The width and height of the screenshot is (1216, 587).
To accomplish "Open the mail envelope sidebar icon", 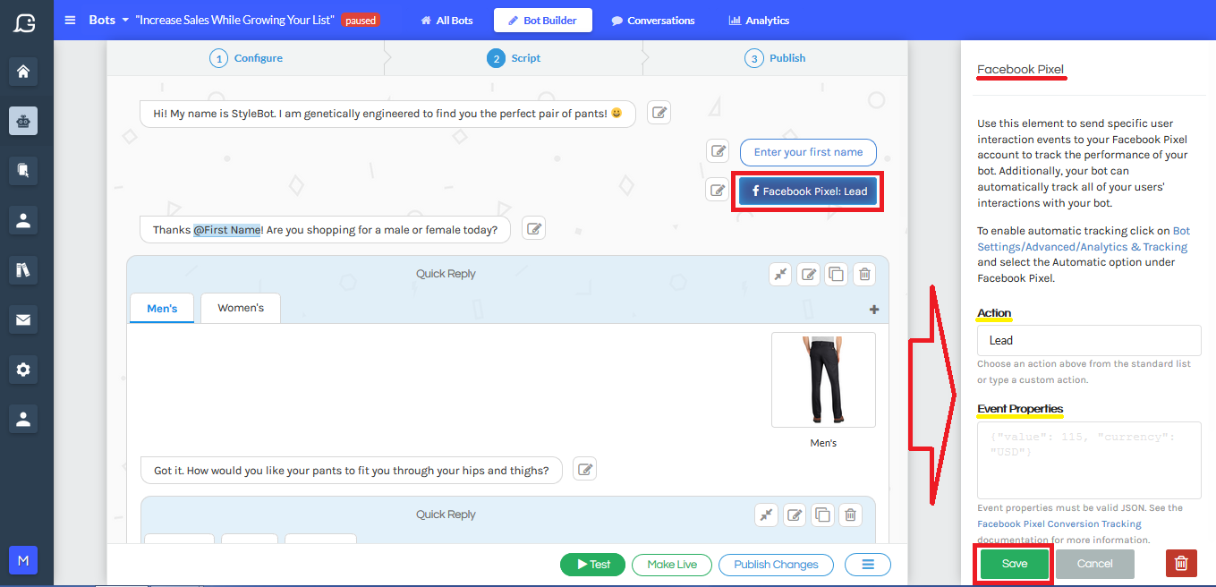I will [x=23, y=319].
